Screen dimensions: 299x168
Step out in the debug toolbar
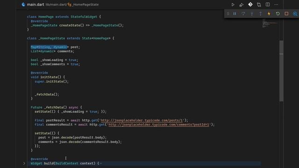[x=260, y=14]
